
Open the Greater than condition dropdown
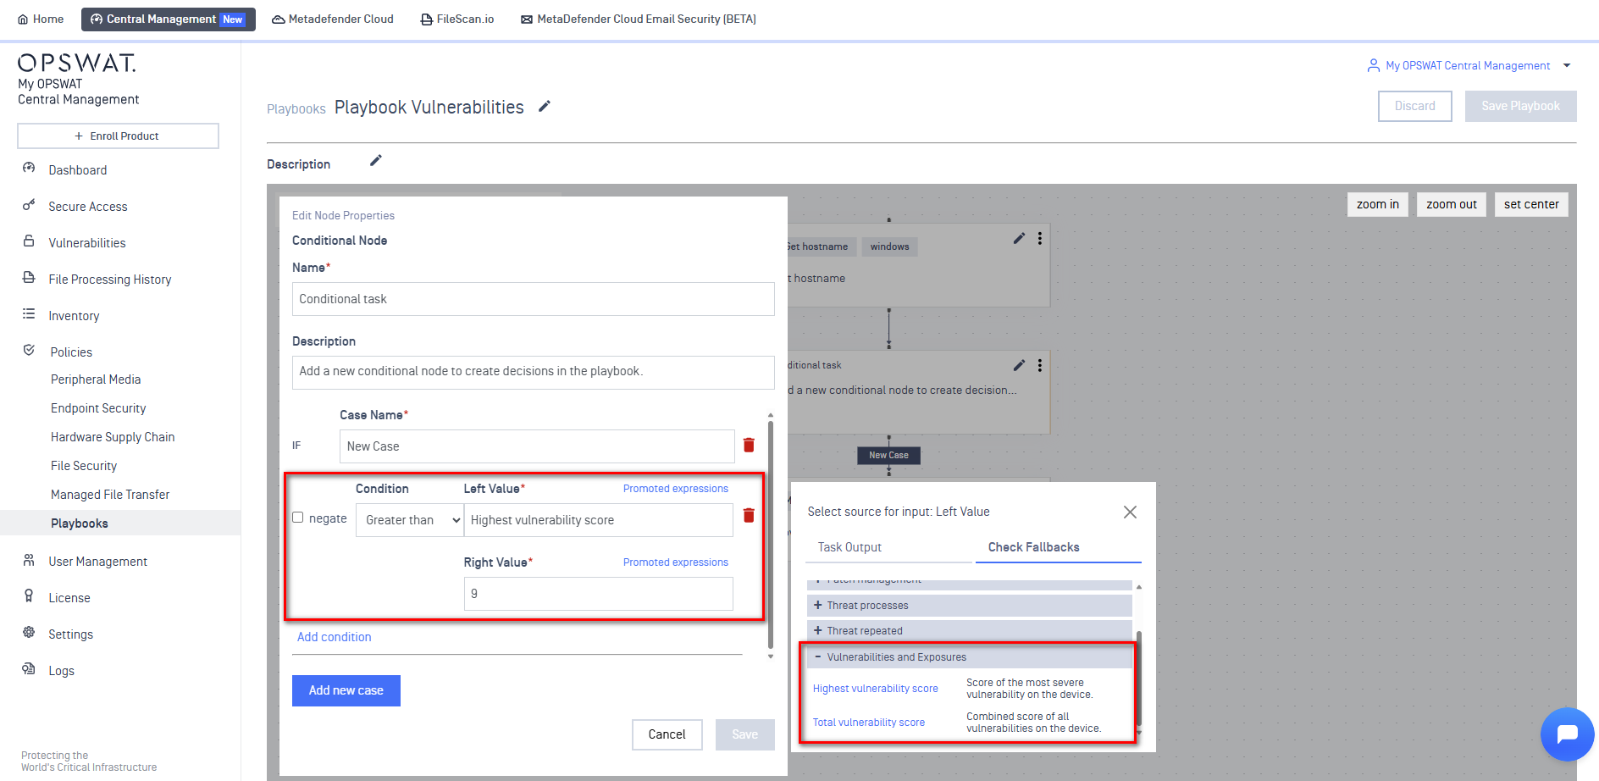(410, 520)
